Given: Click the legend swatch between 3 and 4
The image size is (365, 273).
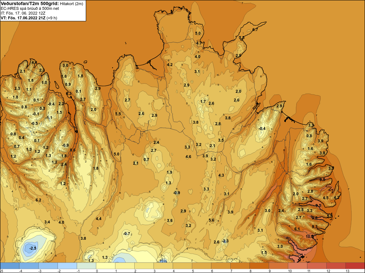Looking at the screenshot, I should pyautogui.click(x=163, y=266).
